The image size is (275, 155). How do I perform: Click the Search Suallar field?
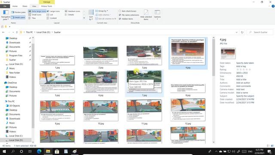tap(260, 32)
